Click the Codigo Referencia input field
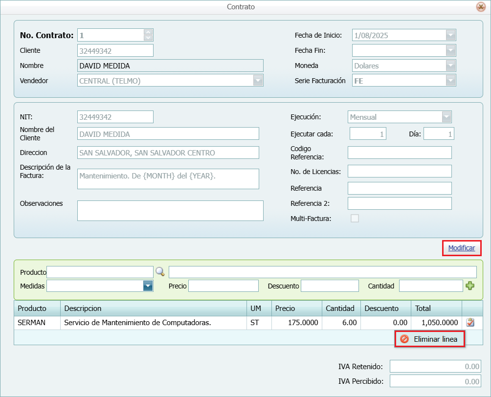491x397 pixels. tap(400, 153)
